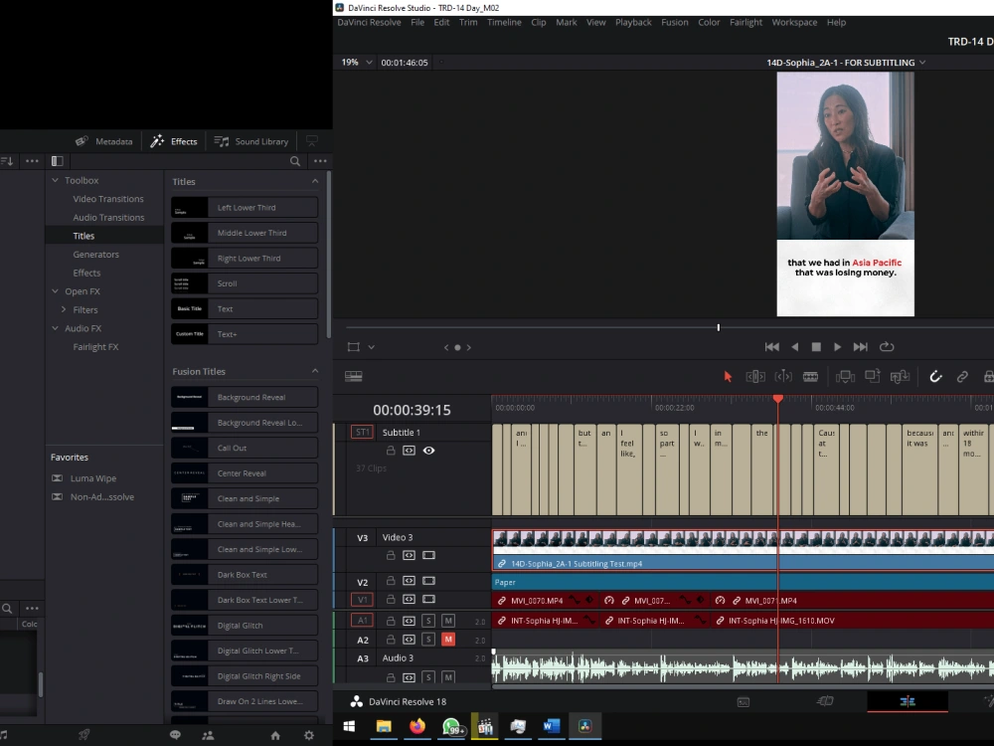Collapse the Titles section
Image resolution: width=994 pixels, height=746 pixels.
pyautogui.click(x=315, y=181)
